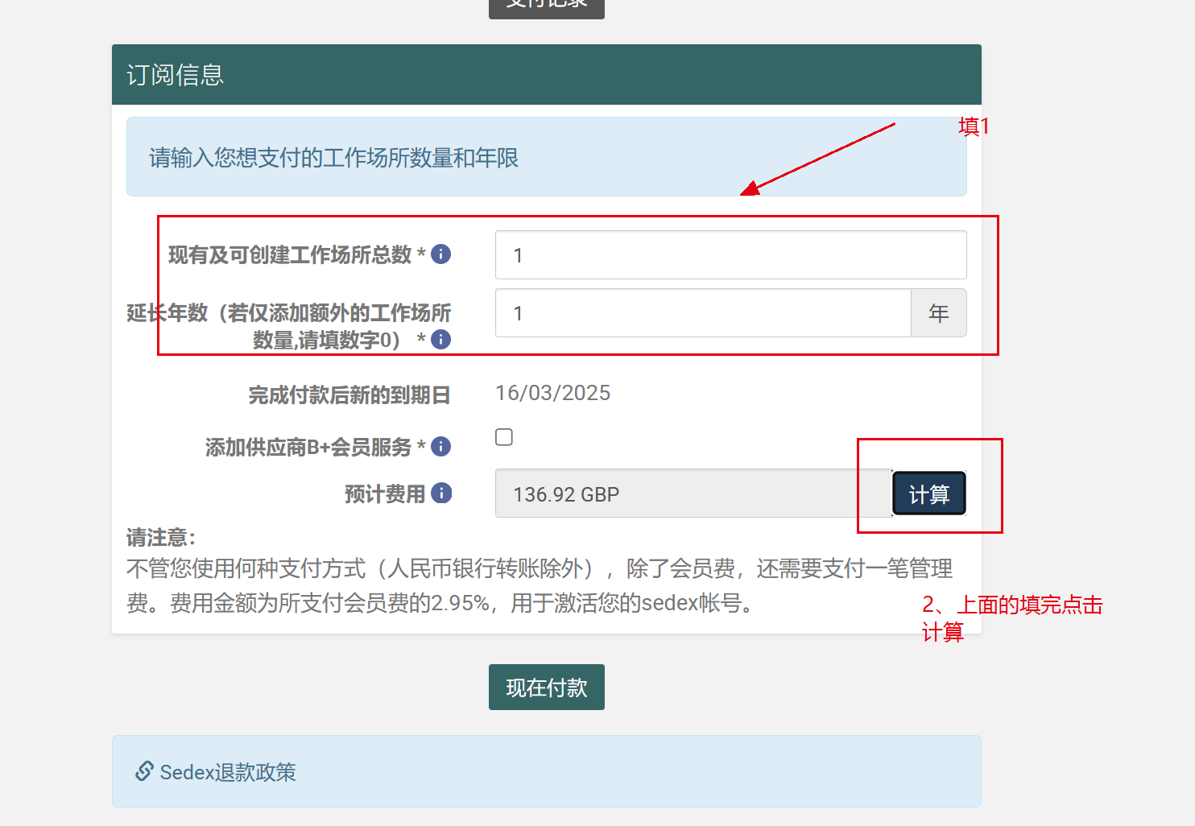1195x826 pixels.
Task: Click info icon beside 延长年数 label
Action: tap(440, 340)
